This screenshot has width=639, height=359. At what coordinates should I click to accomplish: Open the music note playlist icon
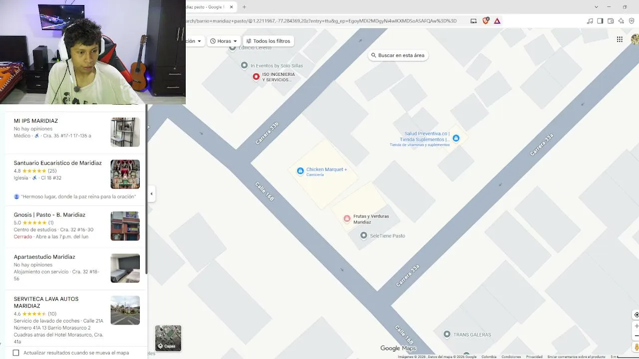pyautogui.click(x=590, y=21)
